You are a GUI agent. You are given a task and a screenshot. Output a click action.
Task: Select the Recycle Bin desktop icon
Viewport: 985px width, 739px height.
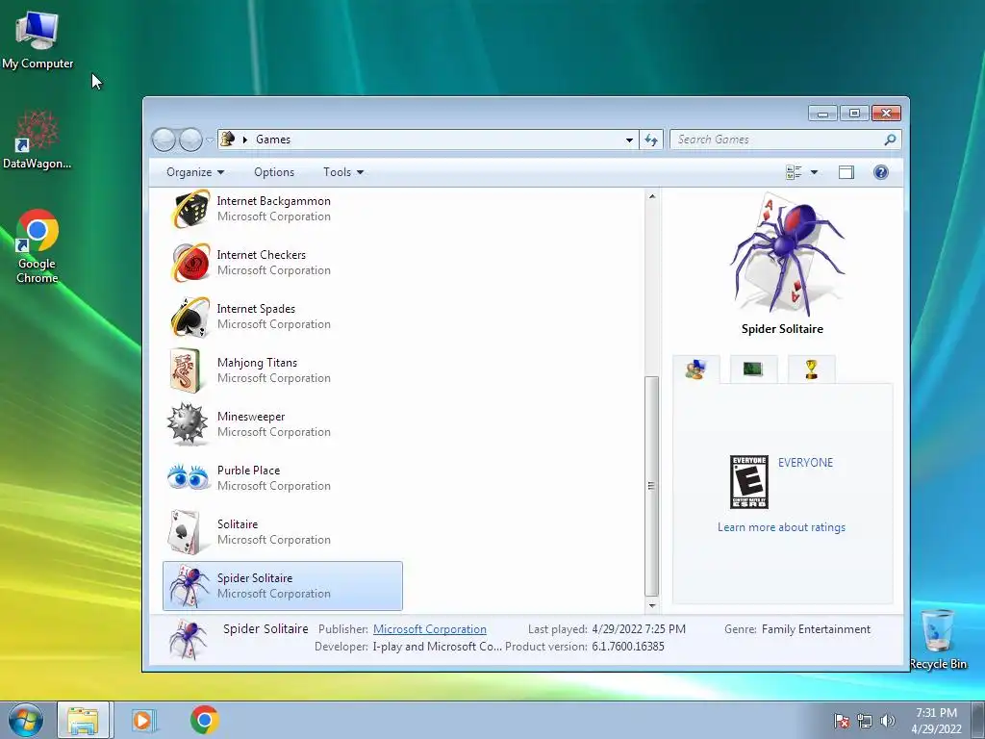tap(938, 639)
